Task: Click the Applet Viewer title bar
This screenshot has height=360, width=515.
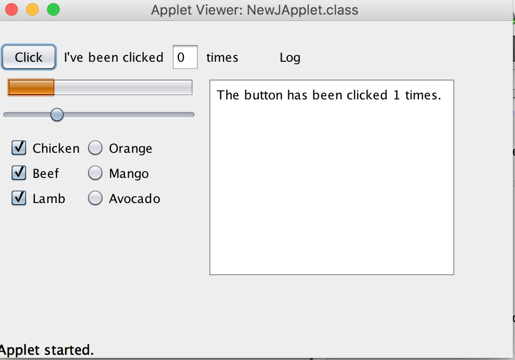Action: [x=254, y=9]
